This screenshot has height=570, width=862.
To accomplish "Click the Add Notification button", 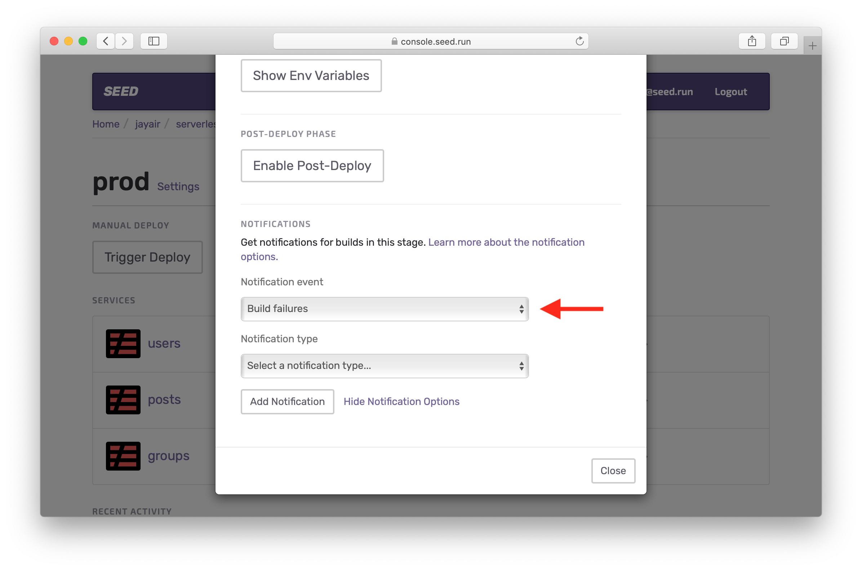I will (287, 401).
